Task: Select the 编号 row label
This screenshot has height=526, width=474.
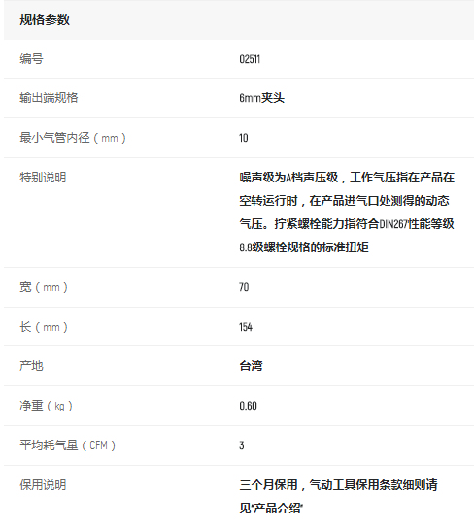Action: click(x=31, y=59)
